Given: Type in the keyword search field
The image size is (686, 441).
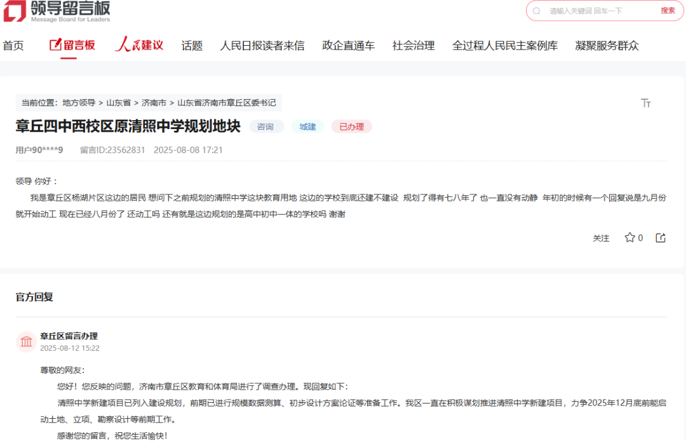Looking at the screenshot, I should pyautogui.click(x=597, y=11).
